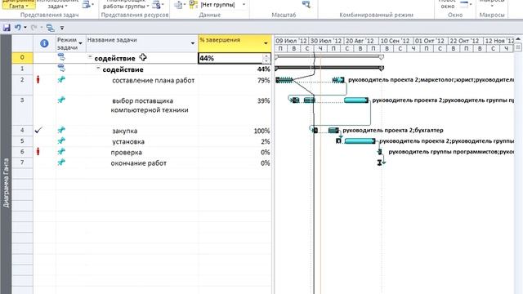Select the 'установка' task name

pos(128,141)
